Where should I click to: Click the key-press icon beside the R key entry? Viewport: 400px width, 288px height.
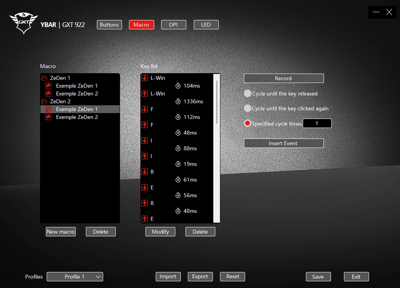(x=145, y=172)
